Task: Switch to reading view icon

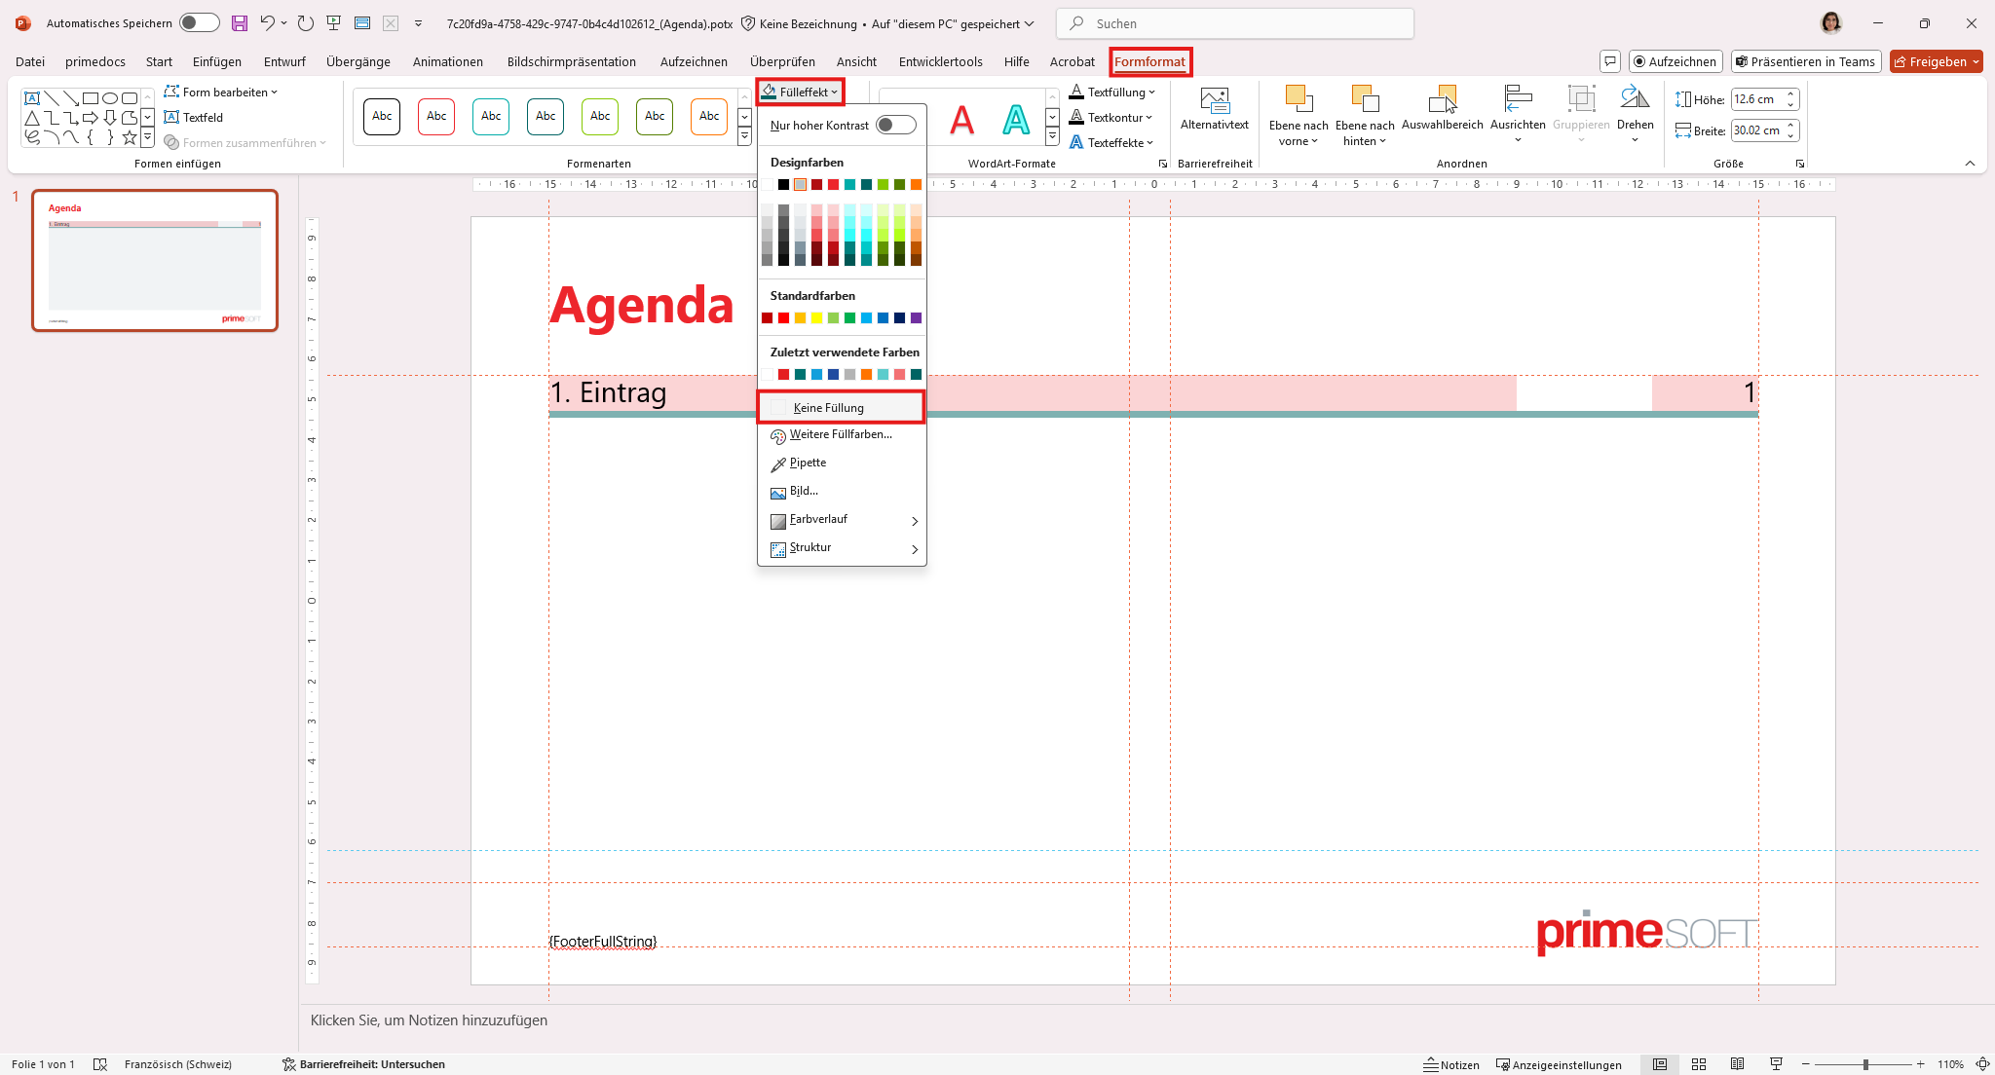Action: tap(1738, 1064)
